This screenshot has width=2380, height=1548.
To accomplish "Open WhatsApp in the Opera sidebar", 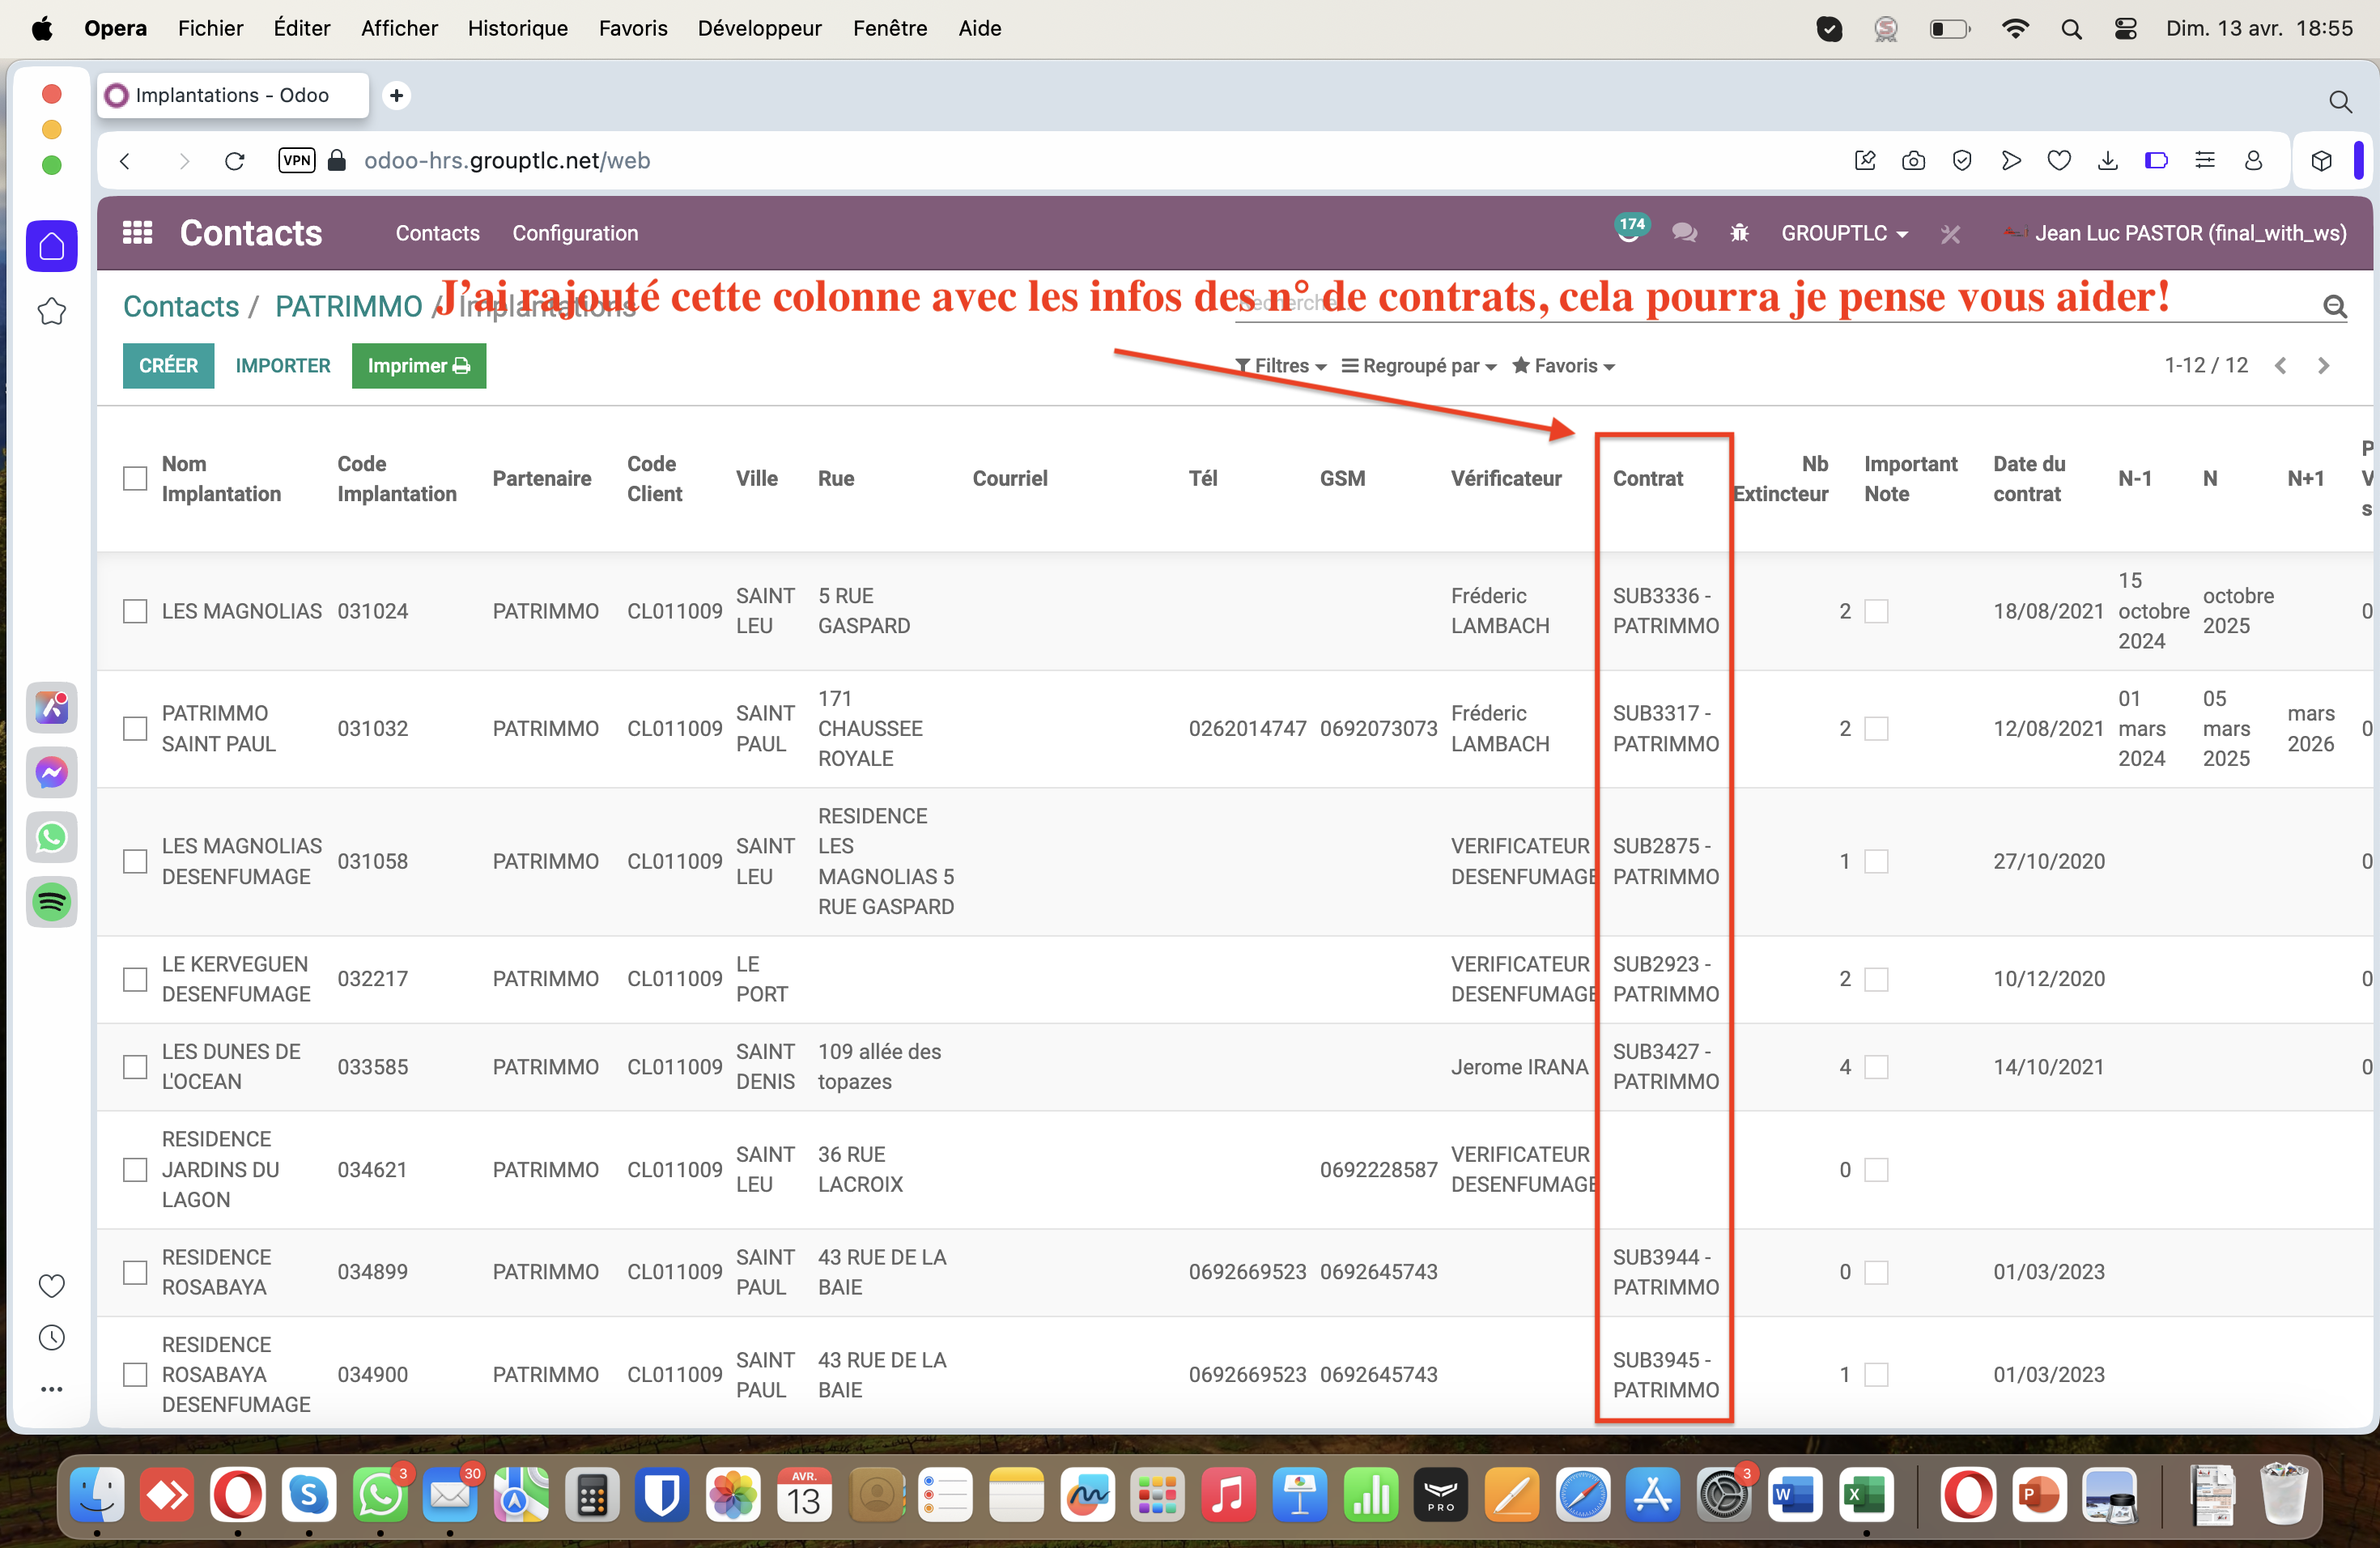I will [52, 837].
